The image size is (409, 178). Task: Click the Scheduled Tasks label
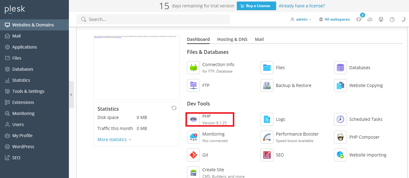[366, 119]
